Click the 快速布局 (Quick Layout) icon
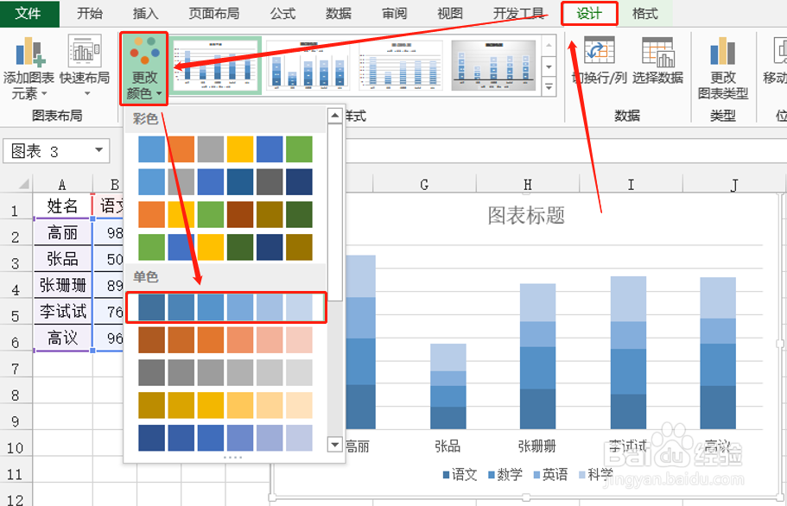 pos(85,52)
